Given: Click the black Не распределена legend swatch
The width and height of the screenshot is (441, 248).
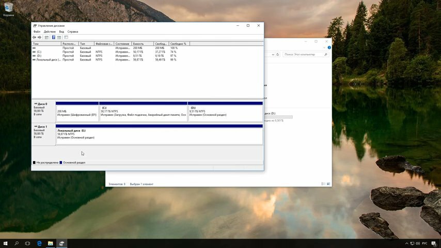Looking at the screenshot, I should point(34,162).
